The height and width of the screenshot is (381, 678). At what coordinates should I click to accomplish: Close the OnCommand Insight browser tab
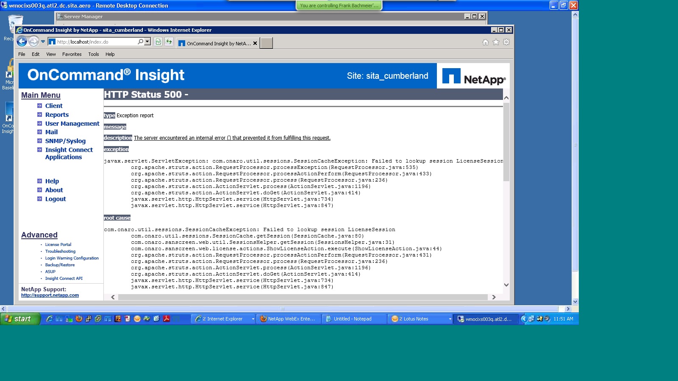tap(255, 43)
